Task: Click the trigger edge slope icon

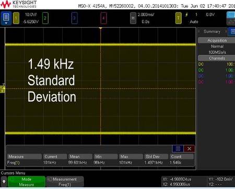Action: (186, 15)
